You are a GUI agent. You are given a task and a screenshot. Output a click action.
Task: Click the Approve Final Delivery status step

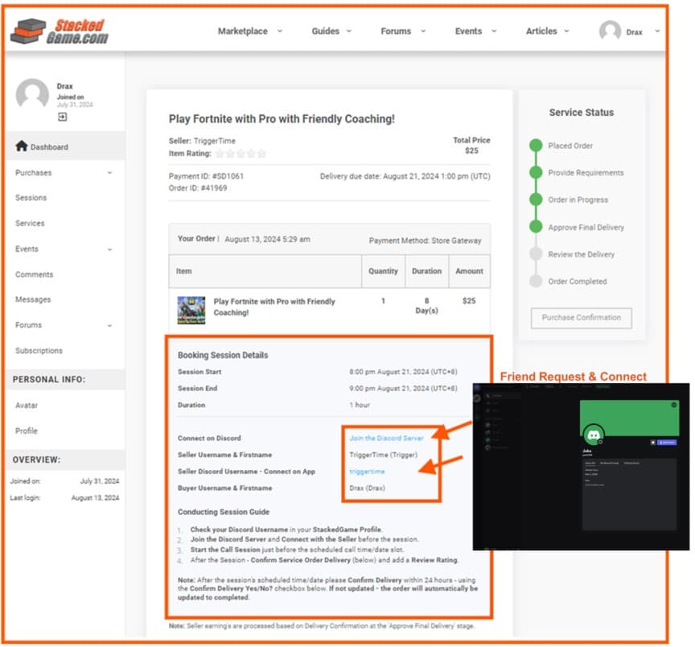pyautogui.click(x=586, y=227)
